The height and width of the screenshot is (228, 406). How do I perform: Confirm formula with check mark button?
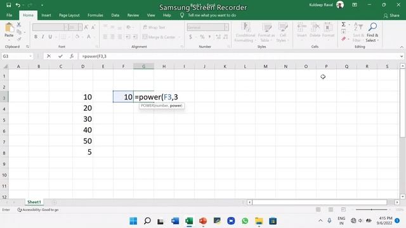(60, 56)
